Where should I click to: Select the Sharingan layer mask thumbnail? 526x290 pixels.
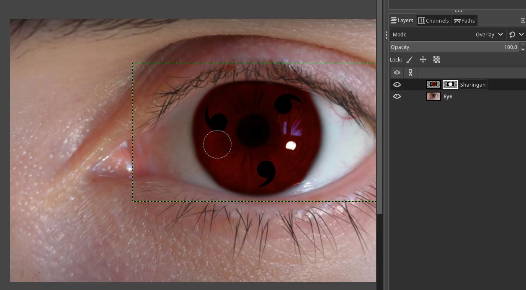450,85
